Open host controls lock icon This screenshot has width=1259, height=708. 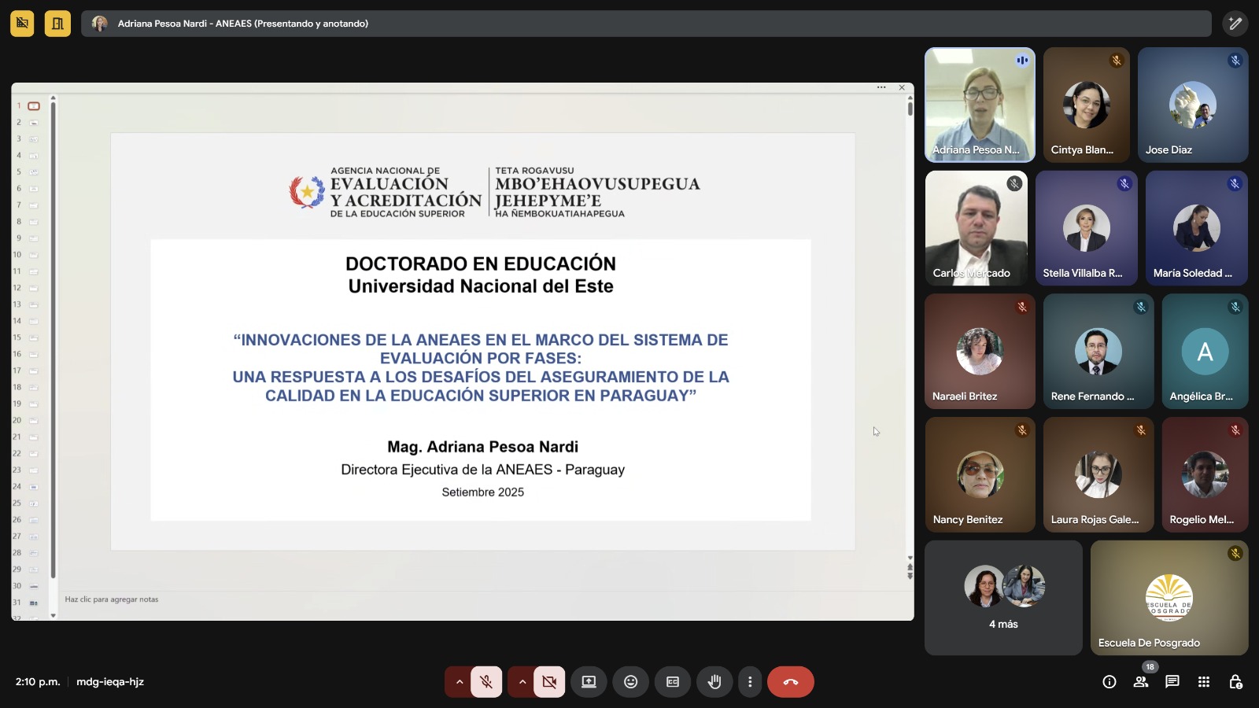(1235, 682)
